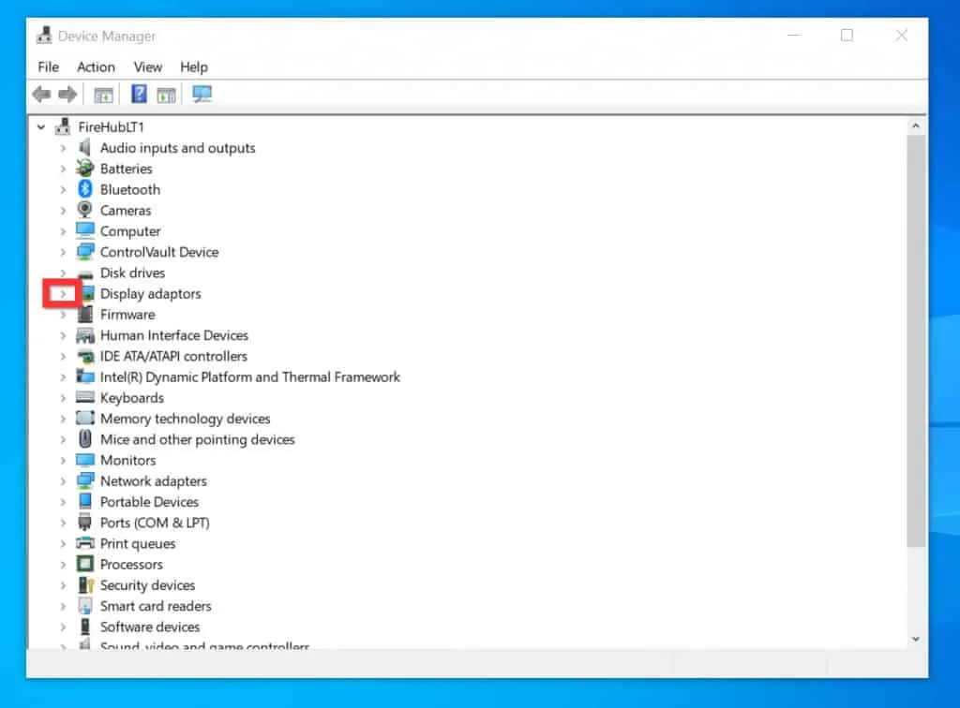Expand the Ports (COM & LPT) node

coord(63,523)
